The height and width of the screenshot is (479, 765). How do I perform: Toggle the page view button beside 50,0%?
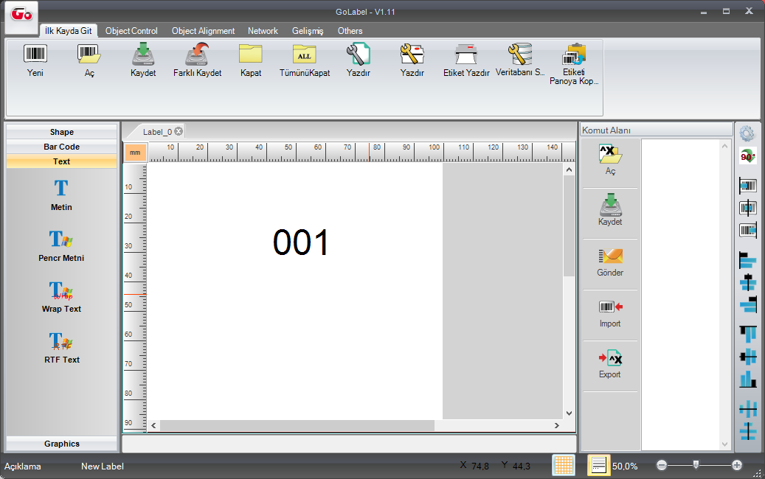pos(598,466)
